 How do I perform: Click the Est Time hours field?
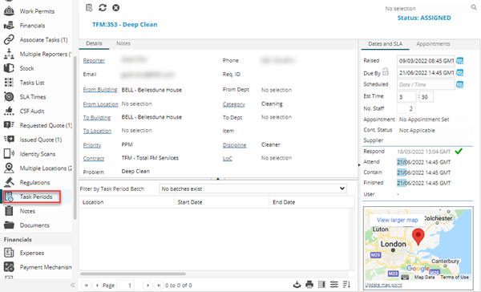406,97
